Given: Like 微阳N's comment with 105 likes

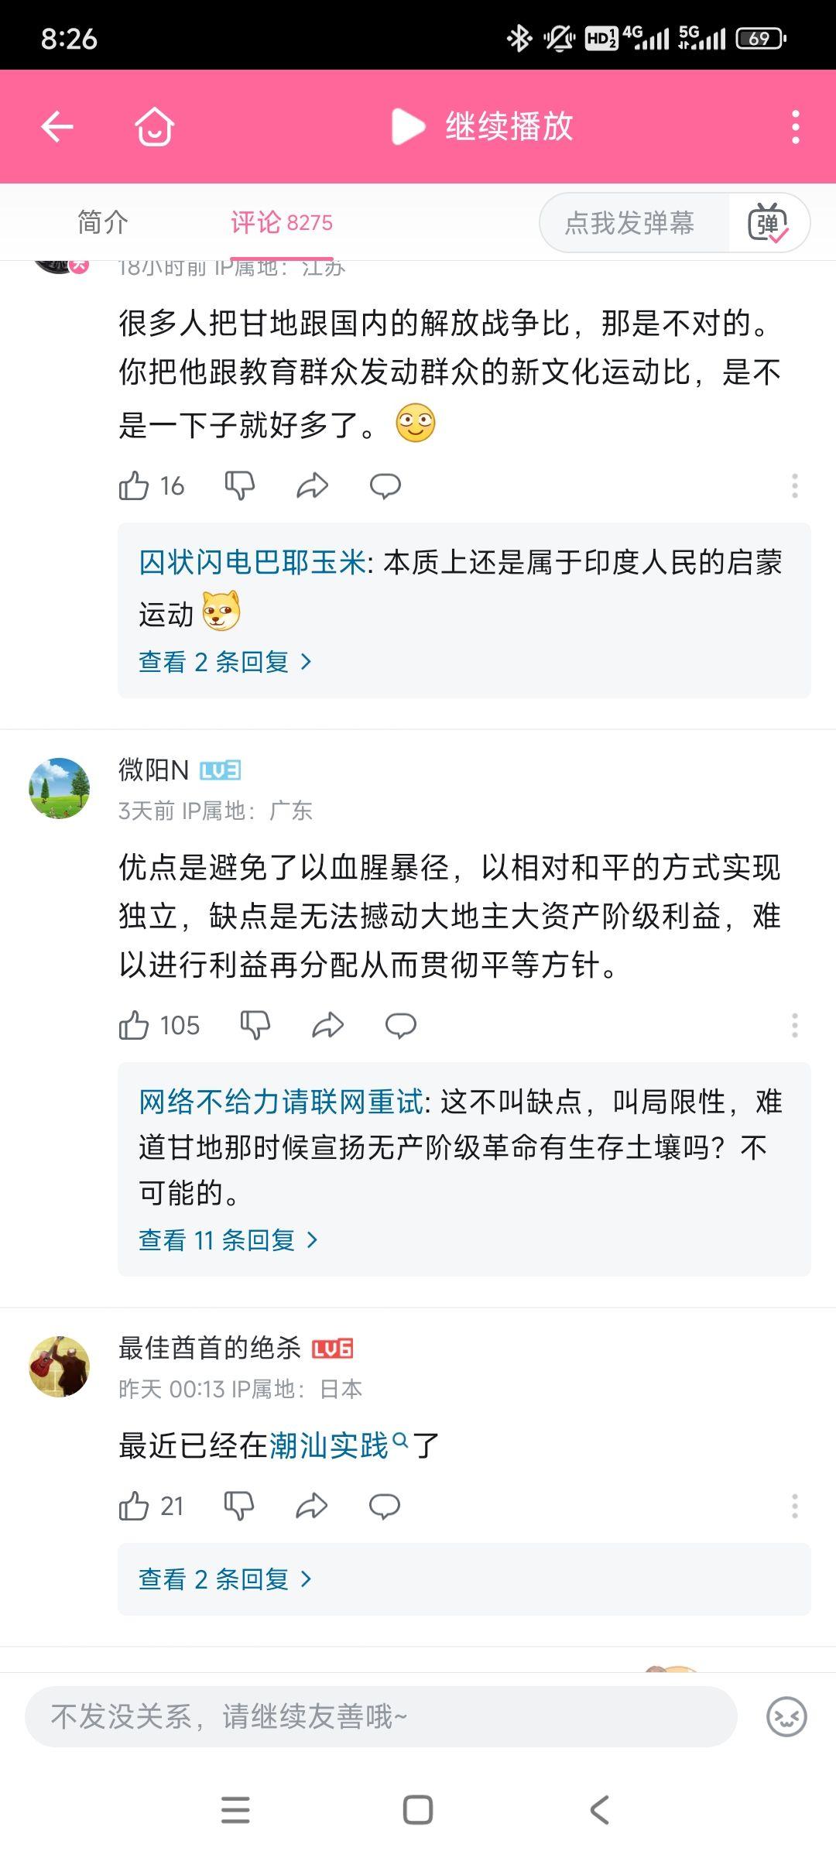Looking at the screenshot, I should (134, 1025).
